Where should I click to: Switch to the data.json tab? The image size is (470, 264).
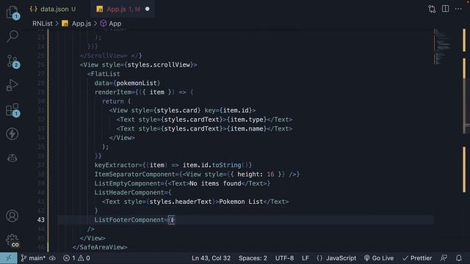[x=53, y=9]
